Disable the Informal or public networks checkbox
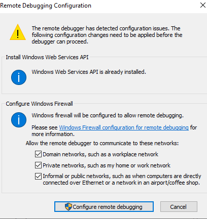 pyautogui.click(x=38, y=177)
